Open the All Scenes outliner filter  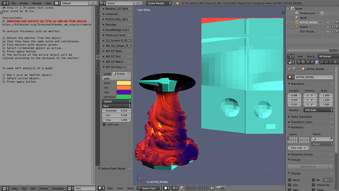(x=328, y=56)
